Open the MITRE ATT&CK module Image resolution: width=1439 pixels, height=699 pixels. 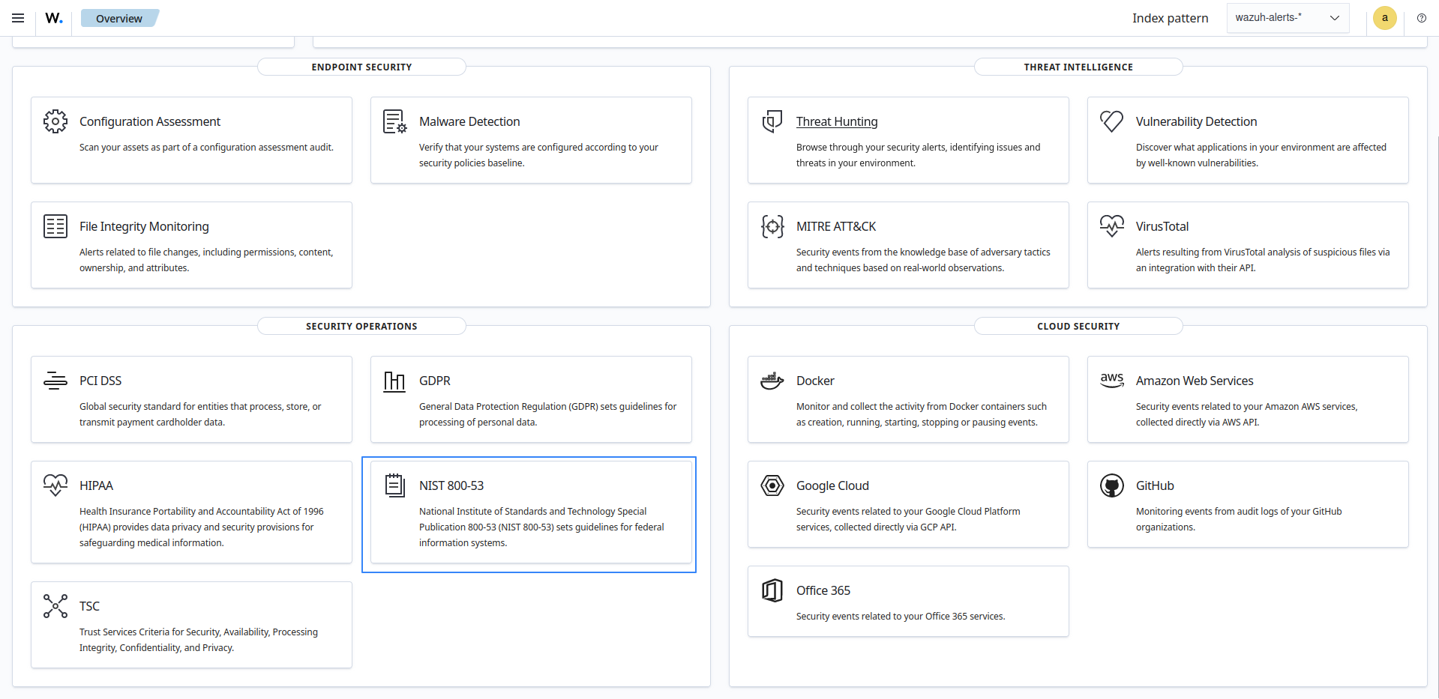pos(835,226)
